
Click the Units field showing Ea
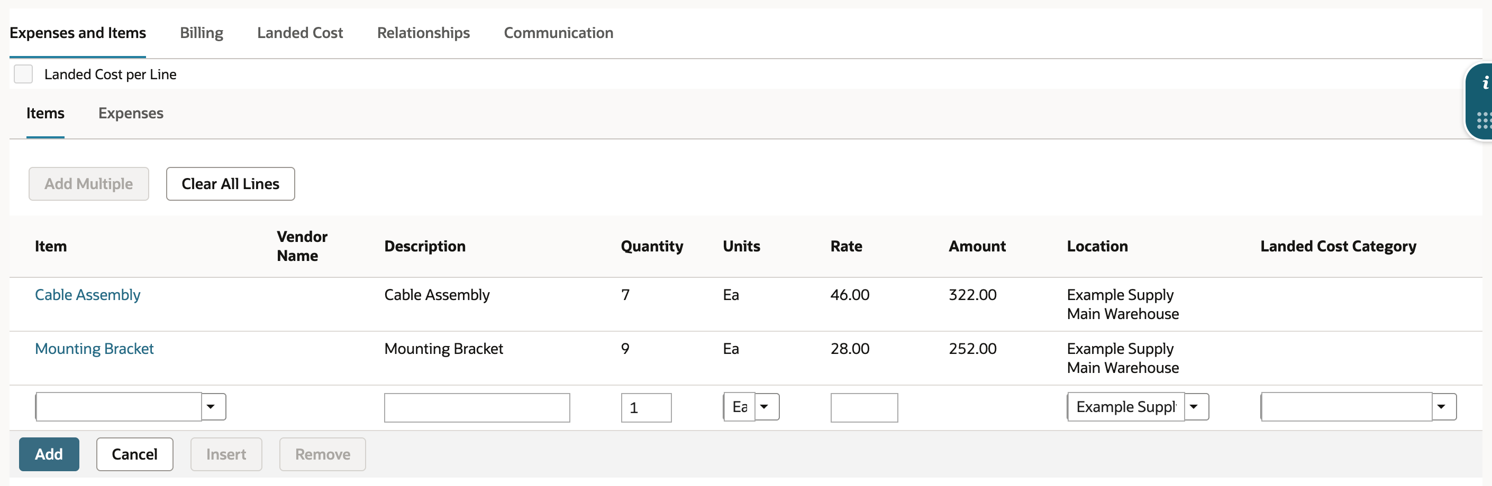[740, 407]
